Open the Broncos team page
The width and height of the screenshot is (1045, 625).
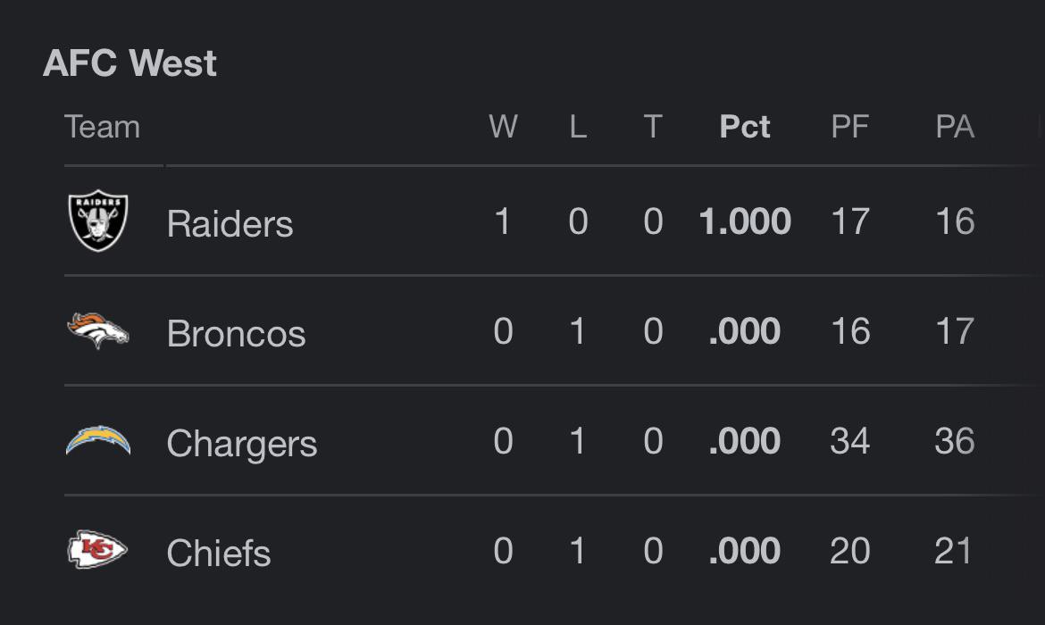(x=236, y=334)
